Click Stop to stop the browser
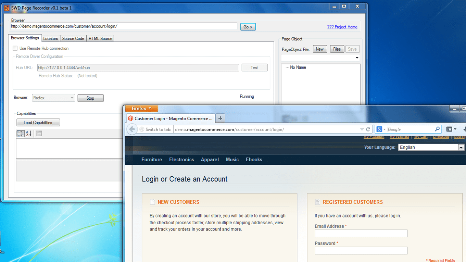 90,98
